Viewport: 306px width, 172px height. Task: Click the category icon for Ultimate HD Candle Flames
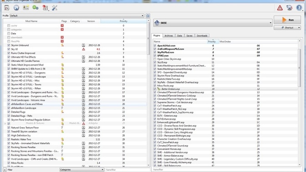83,61
